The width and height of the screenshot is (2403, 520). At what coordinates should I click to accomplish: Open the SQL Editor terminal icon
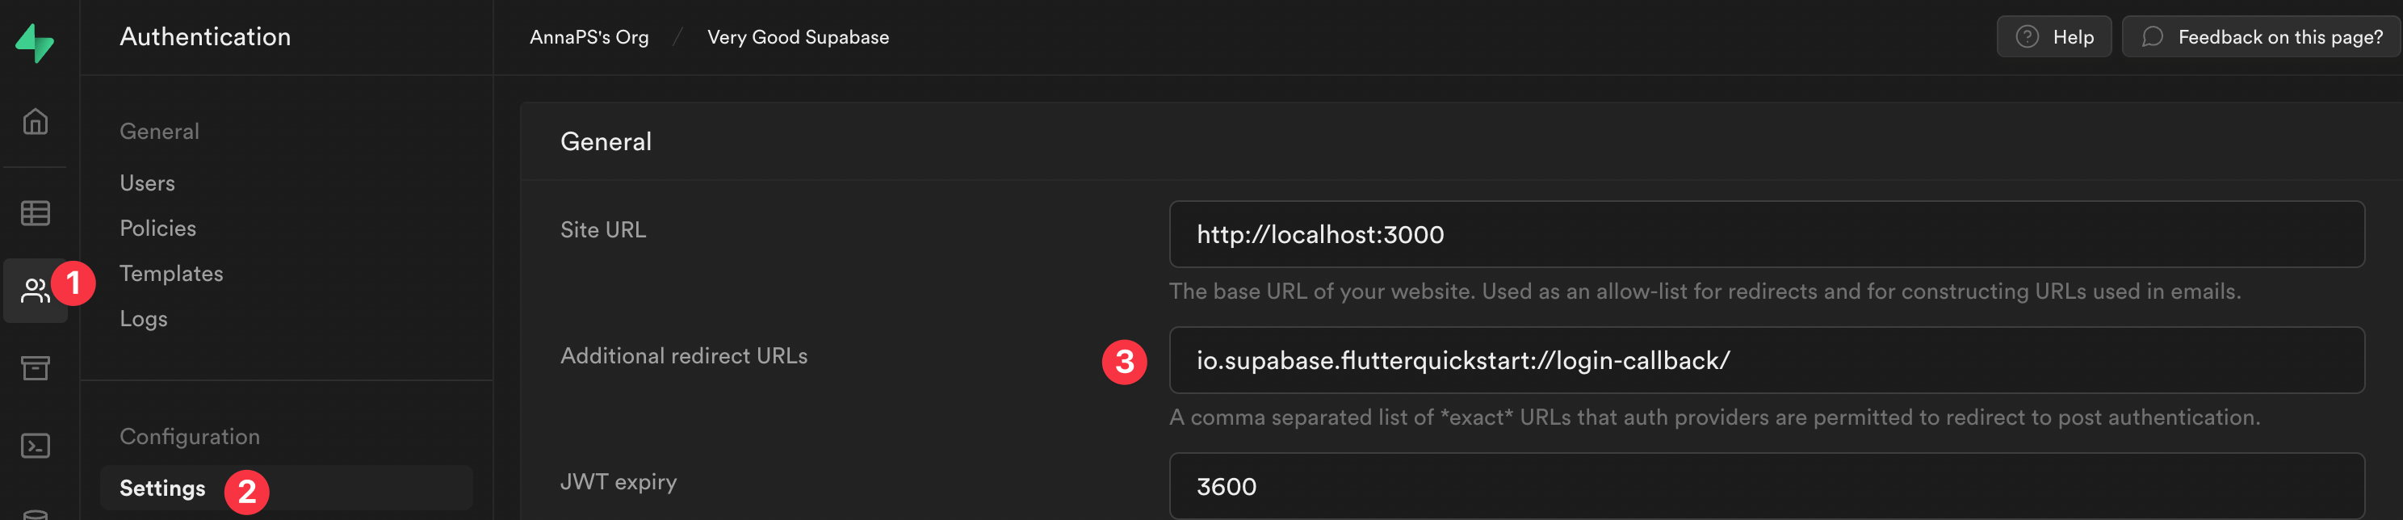point(35,447)
